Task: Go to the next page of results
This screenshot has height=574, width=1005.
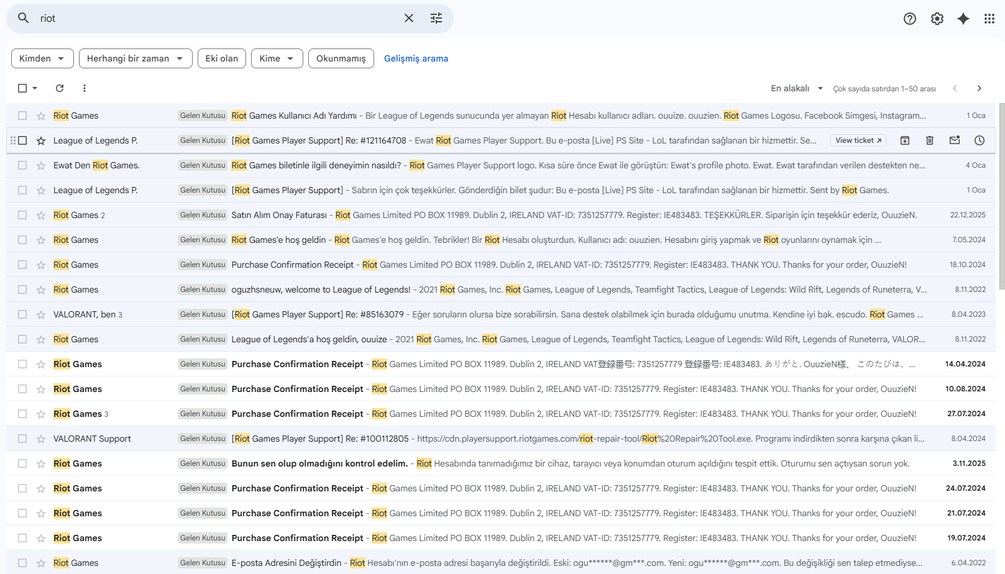Action: [980, 88]
